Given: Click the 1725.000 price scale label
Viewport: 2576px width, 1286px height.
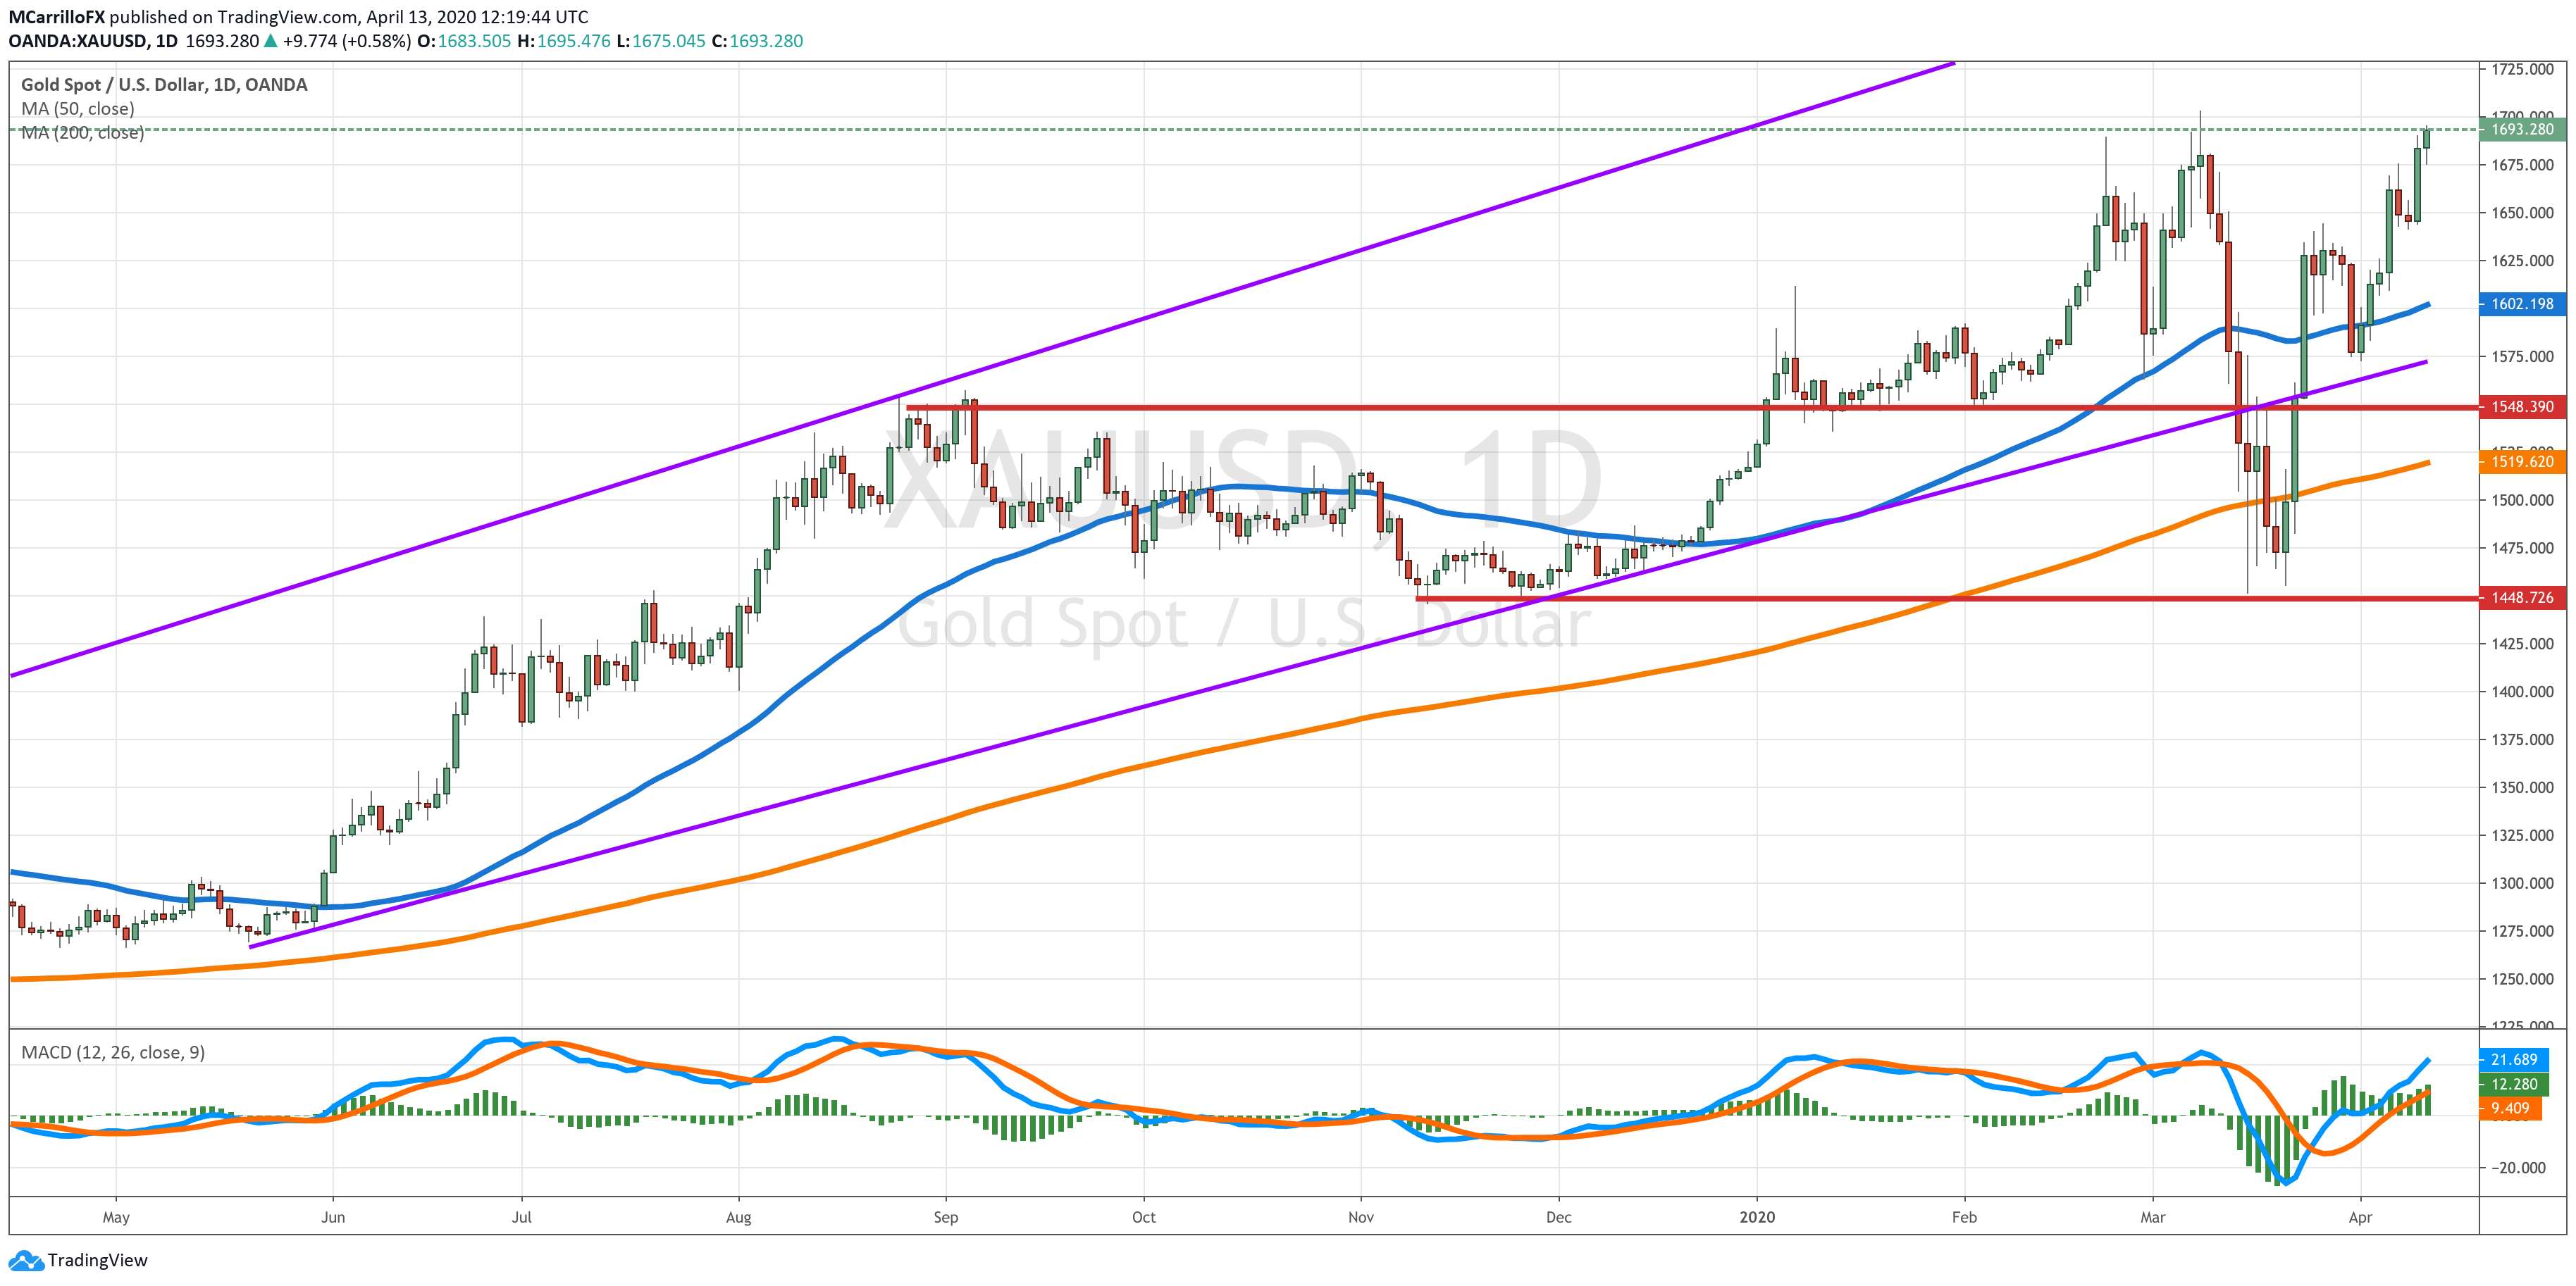Looking at the screenshot, I should [x=2522, y=69].
